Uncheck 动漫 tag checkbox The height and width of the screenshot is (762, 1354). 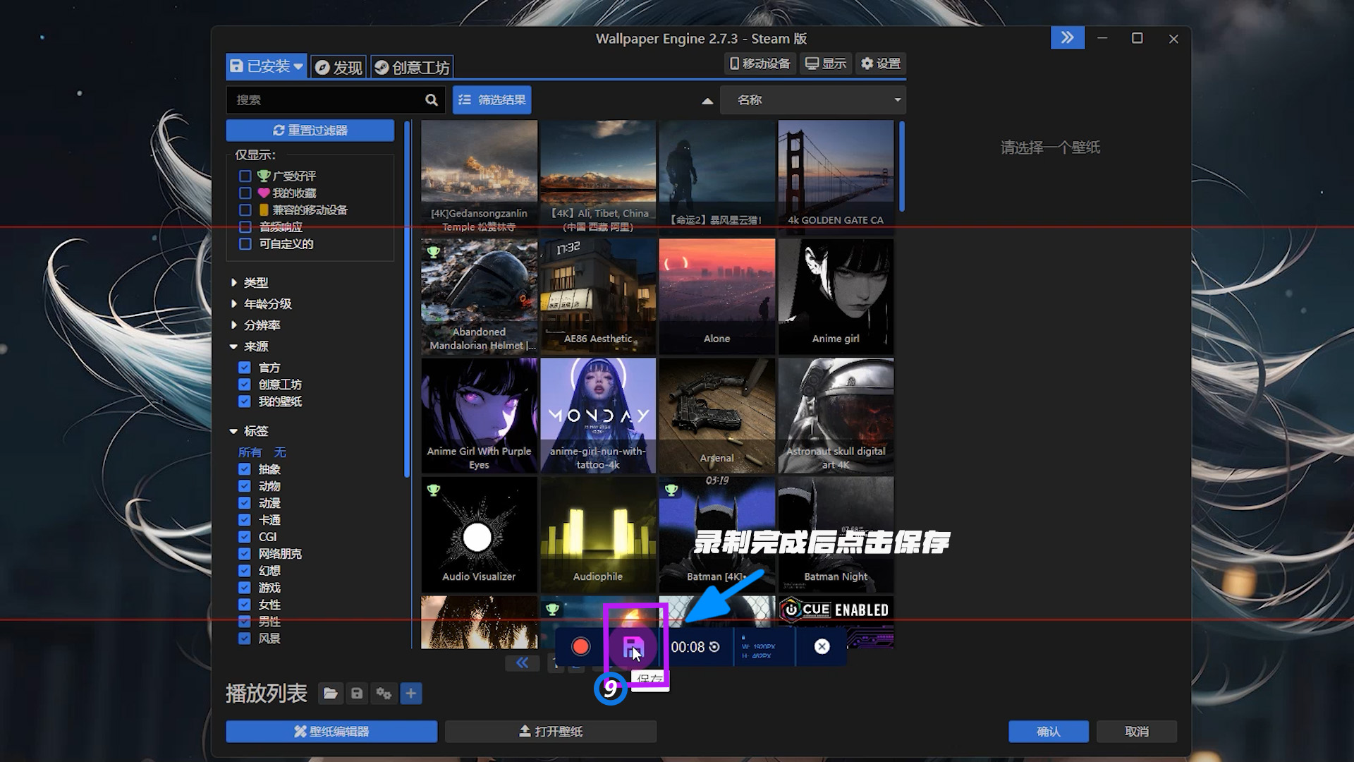coord(245,503)
